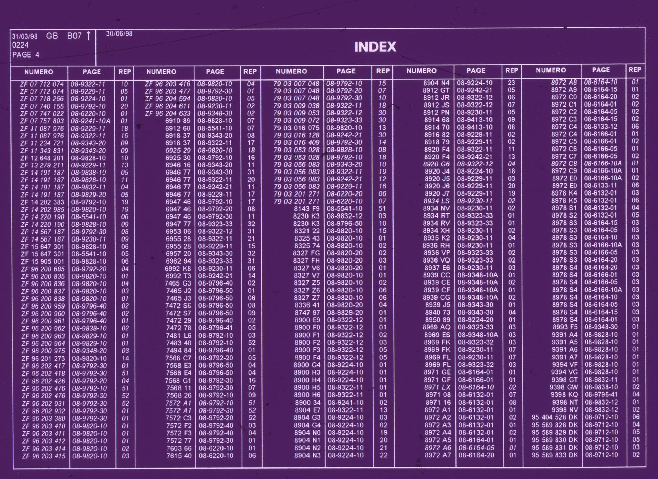Viewport: 658px width, 479px height.
Task: Select entry 8747 97
Action: pyautogui.click(x=307, y=313)
